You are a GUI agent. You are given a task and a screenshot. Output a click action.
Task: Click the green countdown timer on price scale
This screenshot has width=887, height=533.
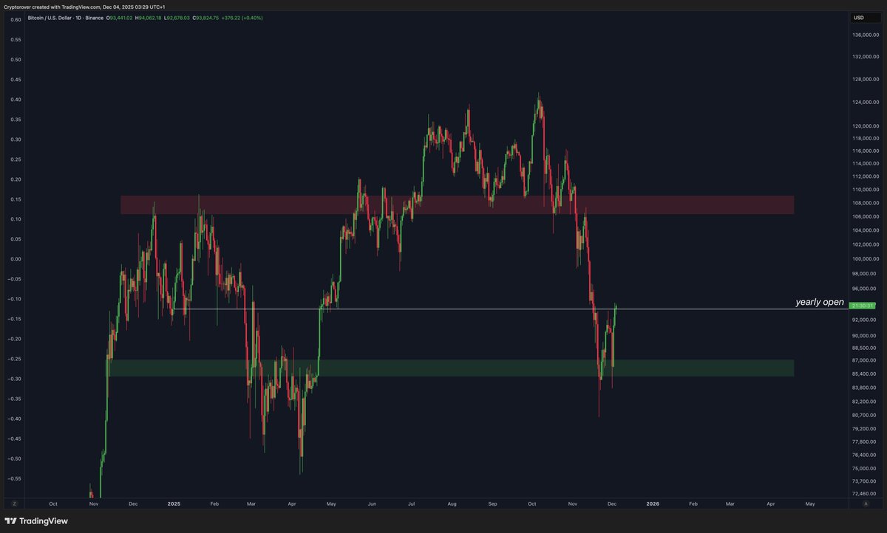[x=862, y=304]
